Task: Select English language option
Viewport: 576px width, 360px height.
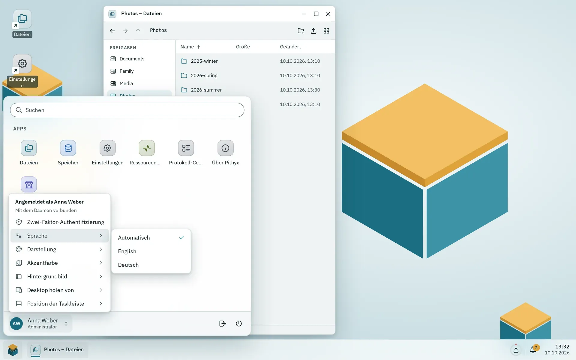Action: pos(151,251)
